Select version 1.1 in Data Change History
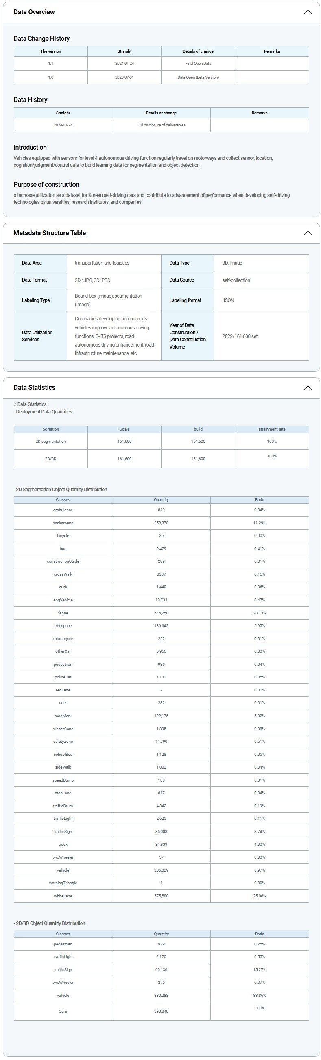Image resolution: width=321 pixels, height=1060 pixels. pos(50,63)
